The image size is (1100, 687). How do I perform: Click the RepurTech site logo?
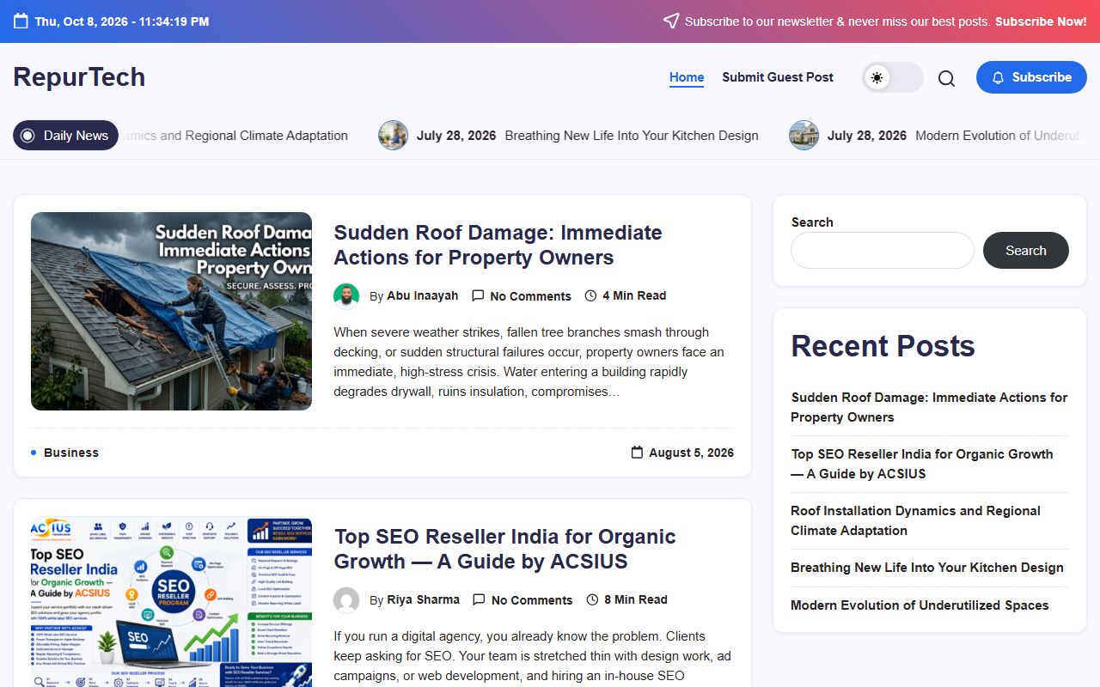point(79,77)
